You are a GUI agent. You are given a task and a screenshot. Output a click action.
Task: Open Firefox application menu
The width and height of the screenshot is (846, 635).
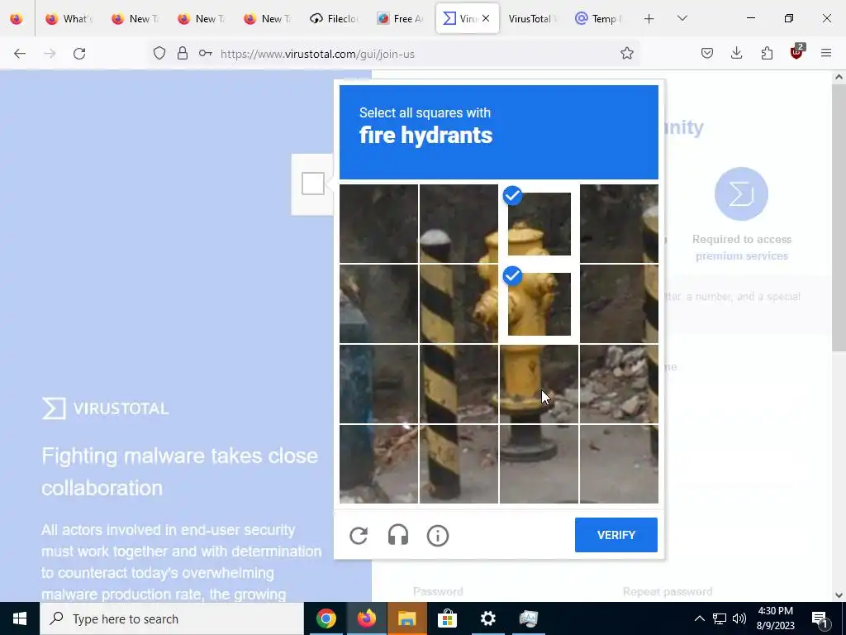826,53
